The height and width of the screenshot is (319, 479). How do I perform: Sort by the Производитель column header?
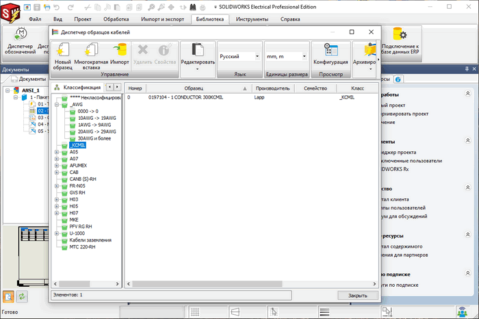click(272, 88)
